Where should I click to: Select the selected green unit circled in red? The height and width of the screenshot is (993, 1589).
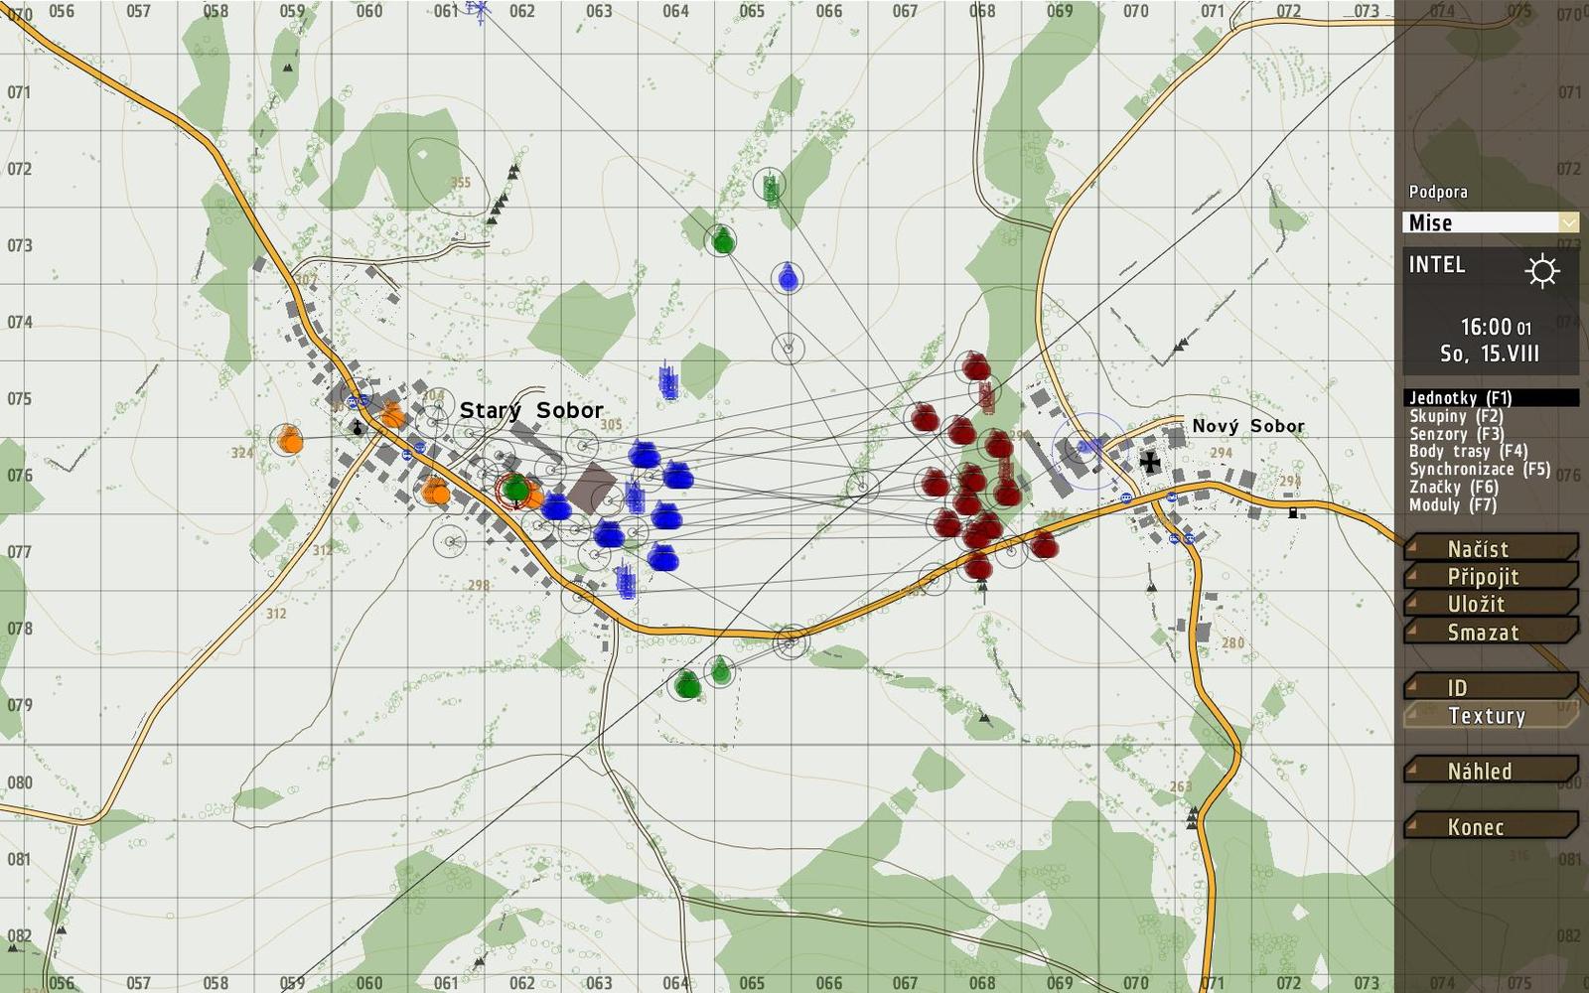(515, 489)
